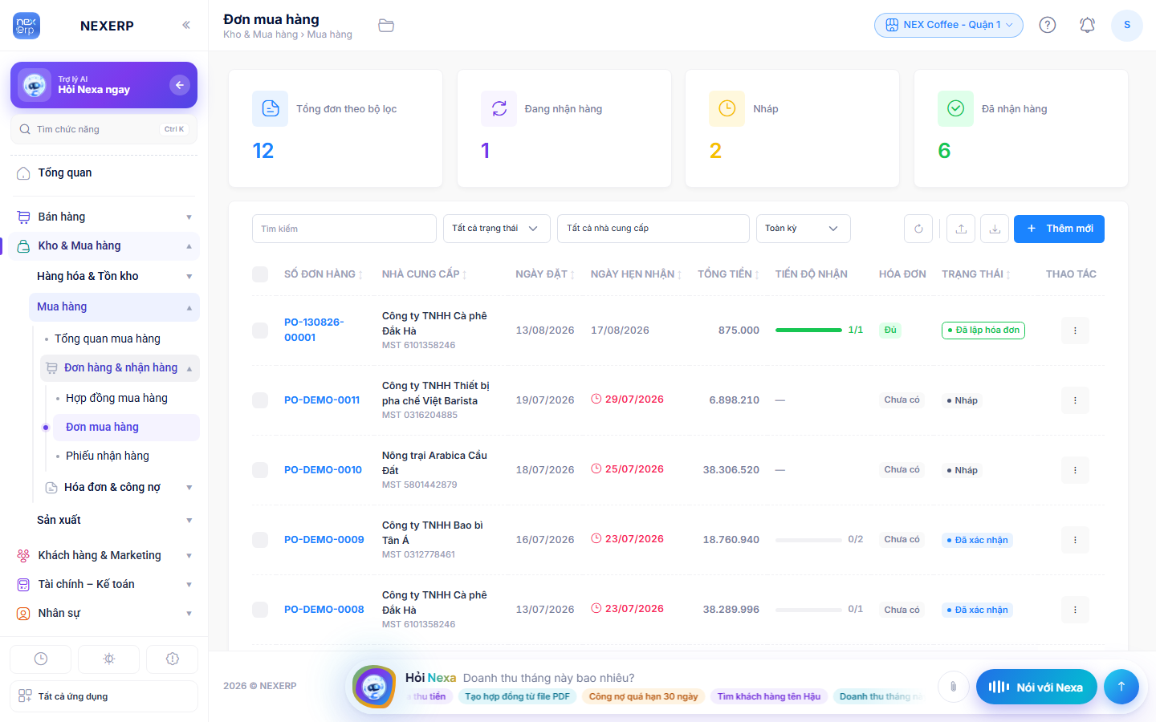1156x722 pixels.
Task: Open notifications bell icon
Action: [1087, 25]
